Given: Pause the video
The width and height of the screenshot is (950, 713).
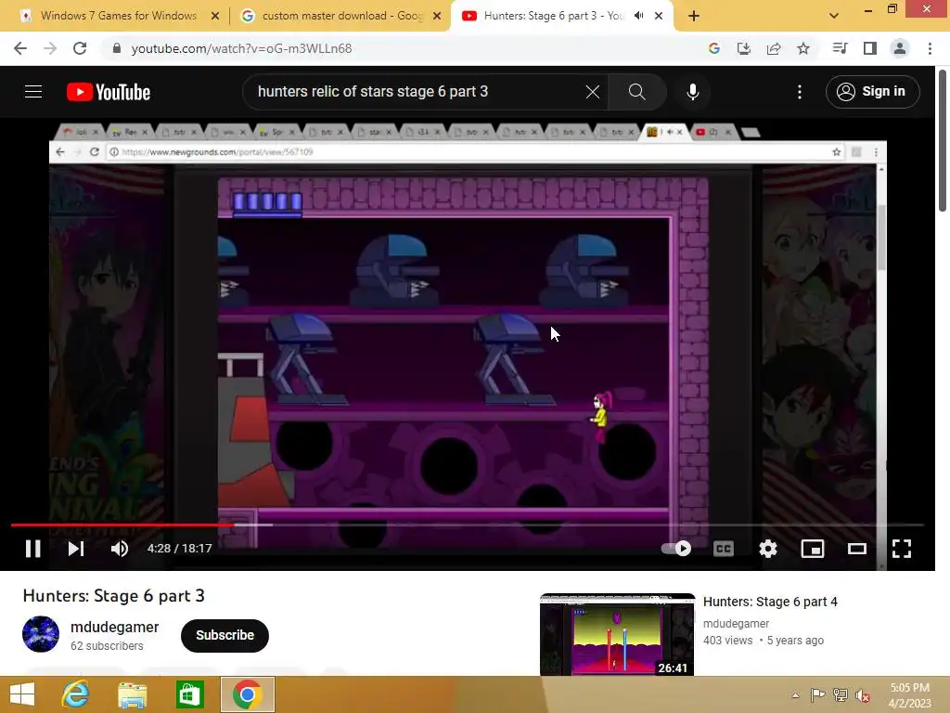Looking at the screenshot, I should pyautogui.click(x=33, y=549).
